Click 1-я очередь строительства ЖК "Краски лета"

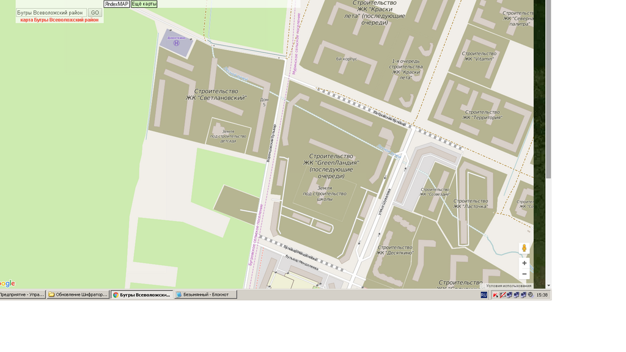(x=406, y=70)
